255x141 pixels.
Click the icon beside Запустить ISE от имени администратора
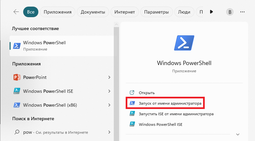point(132,114)
